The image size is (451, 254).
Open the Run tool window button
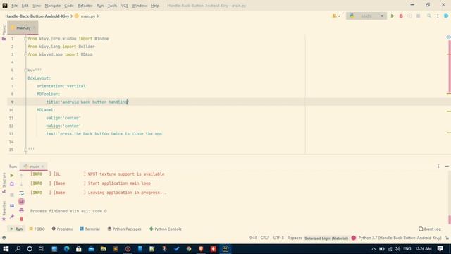click(x=16, y=229)
